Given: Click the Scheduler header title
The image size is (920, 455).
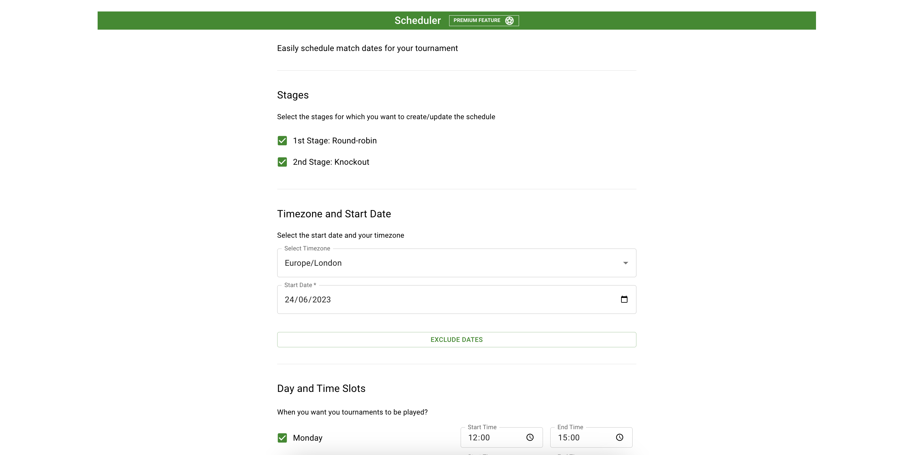Looking at the screenshot, I should [418, 21].
